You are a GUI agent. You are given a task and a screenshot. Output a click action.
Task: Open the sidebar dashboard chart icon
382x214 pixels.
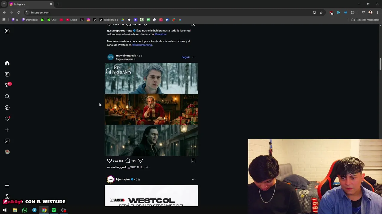coord(7,141)
